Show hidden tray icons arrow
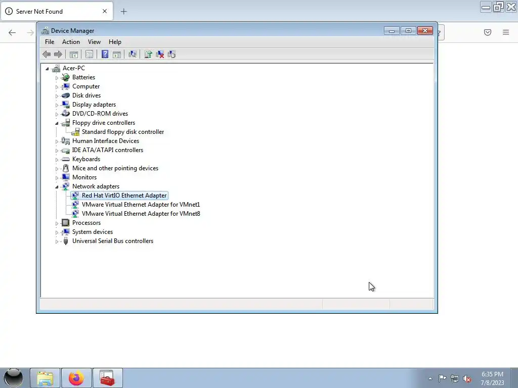The image size is (518, 388). click(x=430, y=379)
